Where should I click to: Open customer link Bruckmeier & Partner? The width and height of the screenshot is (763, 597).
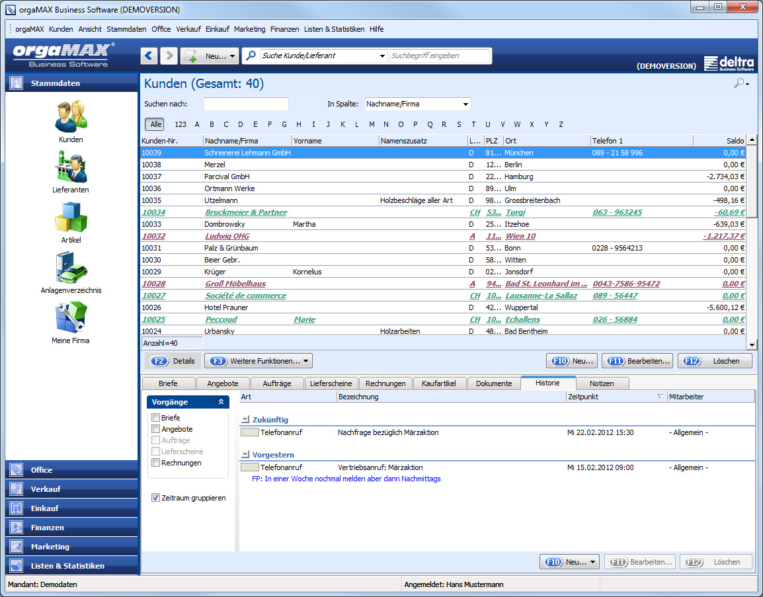coord(246,212)
